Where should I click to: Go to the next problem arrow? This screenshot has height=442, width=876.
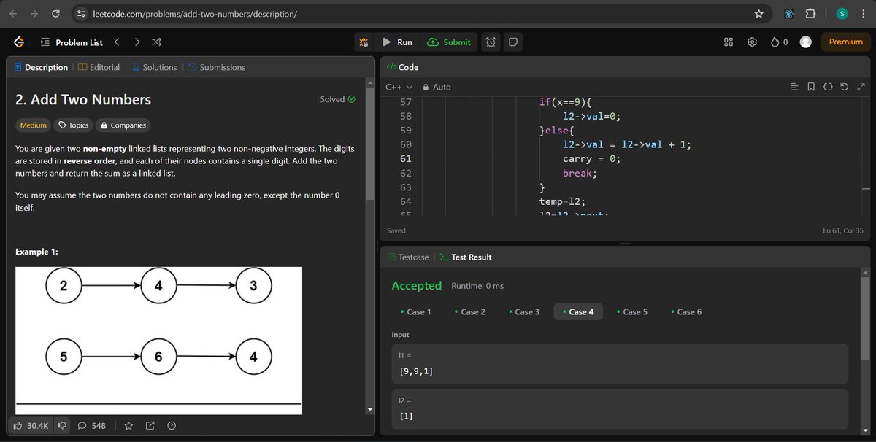(137, 42)
